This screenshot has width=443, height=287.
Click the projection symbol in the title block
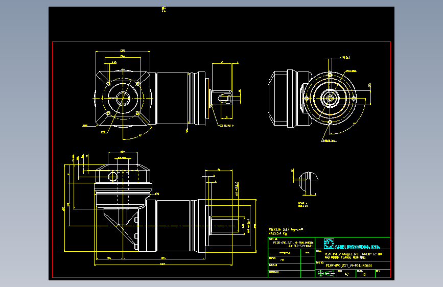pos(326,273)
